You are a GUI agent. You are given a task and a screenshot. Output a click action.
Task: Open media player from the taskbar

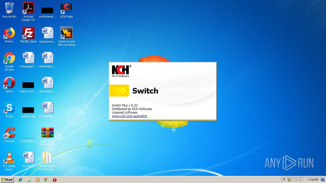[x=37, y=180]
